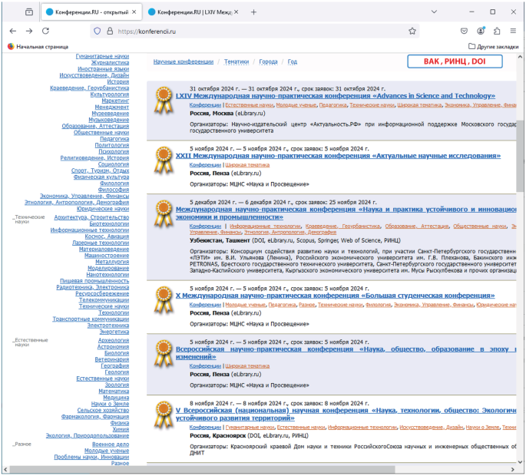Click the browser Back arrow
This screenshot has height=476, width=526.
(12, 31)
